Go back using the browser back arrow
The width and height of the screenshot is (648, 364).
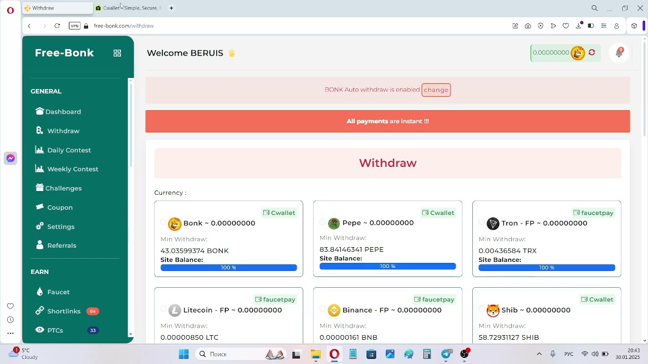pos(29,26)
